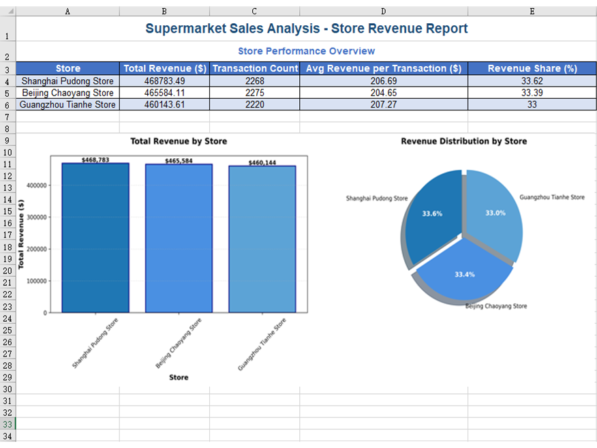Select the Transaction Count value 2275
Image resolution: width=597 pixels, height=448 pixels.
pos(254,93)
